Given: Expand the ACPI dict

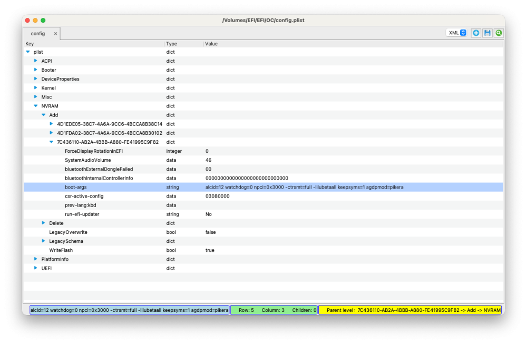Looking at the screenshot, I should [36, 61].
